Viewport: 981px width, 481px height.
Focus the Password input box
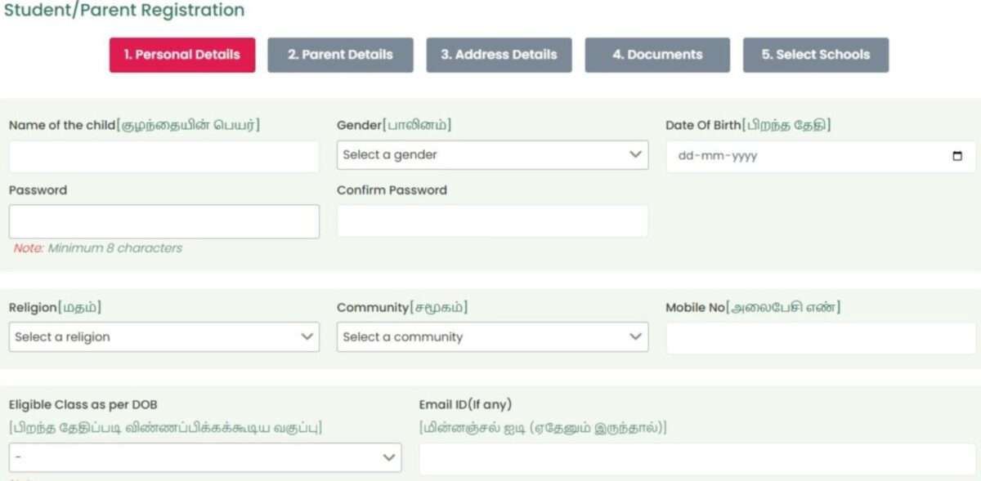[x=163, y=222]
